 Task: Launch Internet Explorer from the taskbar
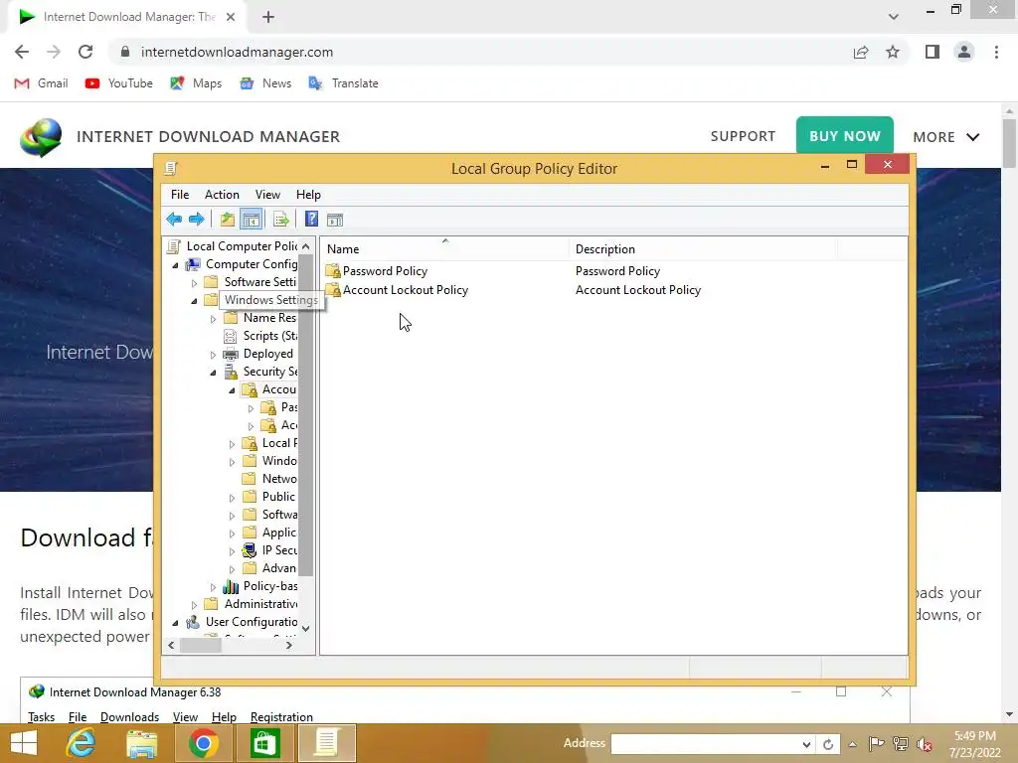point(81,743)
